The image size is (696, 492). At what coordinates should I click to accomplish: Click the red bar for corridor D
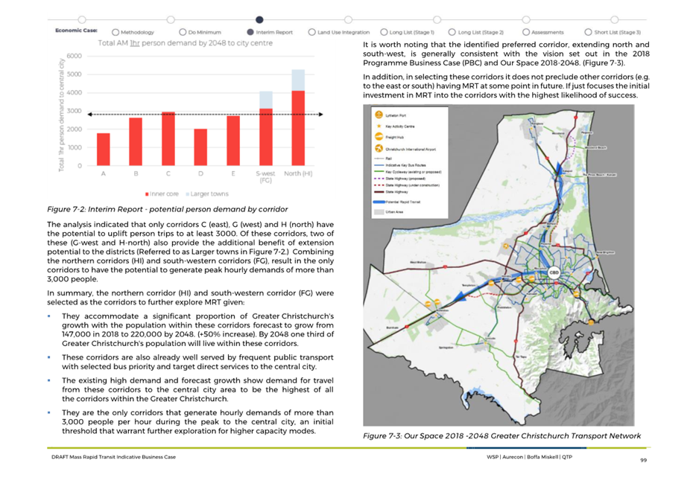click(x=200, y=147)
